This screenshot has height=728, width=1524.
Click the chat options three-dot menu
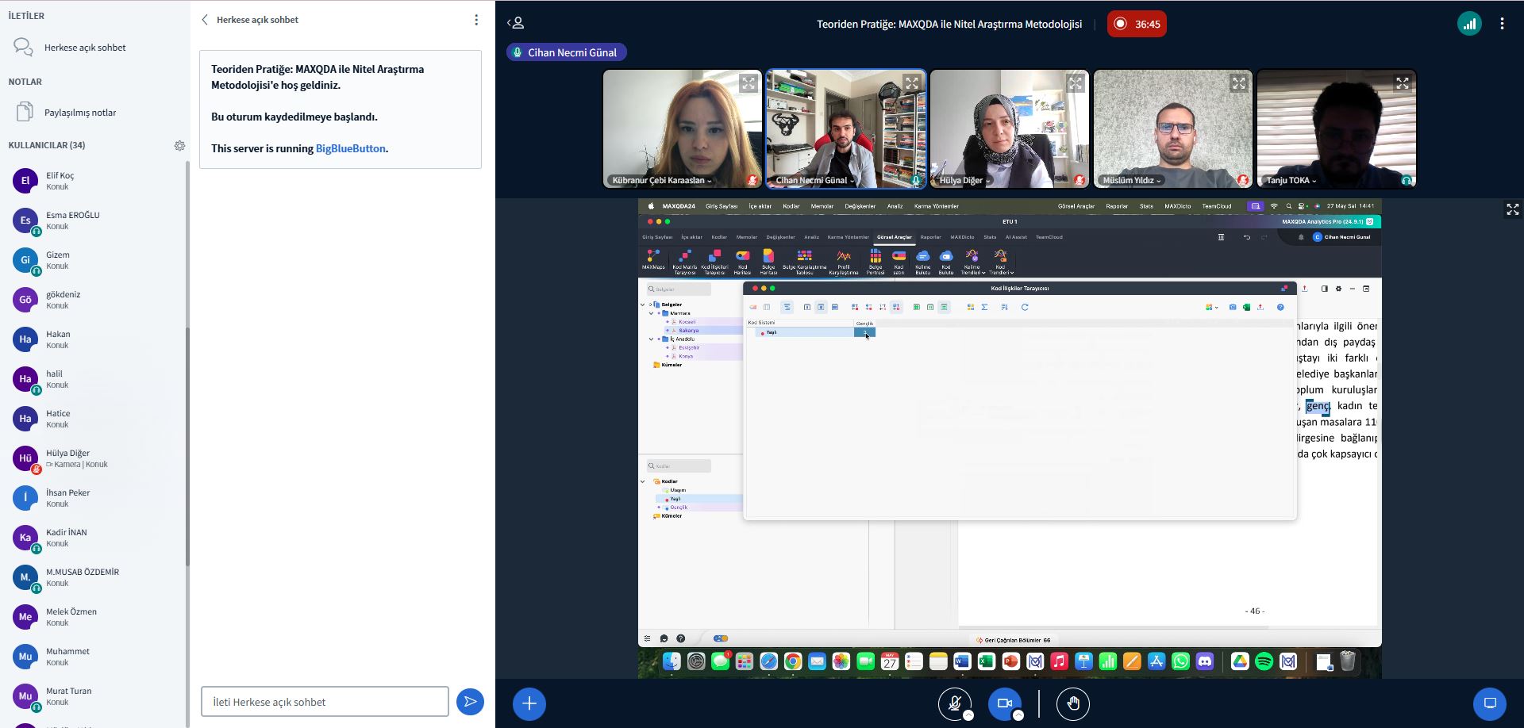point(476,20)
